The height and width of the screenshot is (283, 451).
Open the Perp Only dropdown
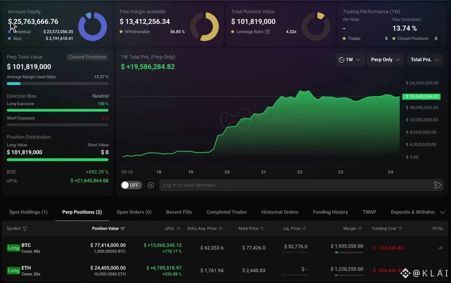click(385, 60)
